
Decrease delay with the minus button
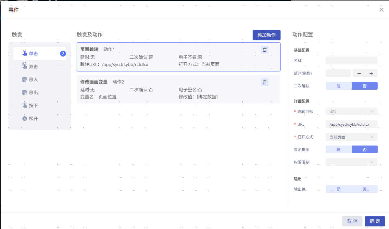coord(359,73)
